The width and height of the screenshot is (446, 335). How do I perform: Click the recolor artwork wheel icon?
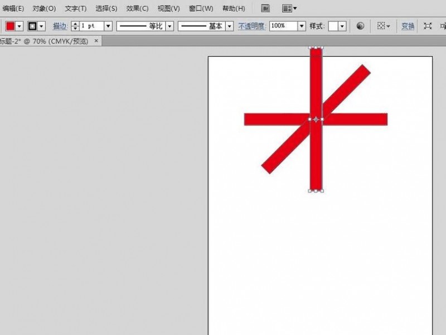coord(360,26)
